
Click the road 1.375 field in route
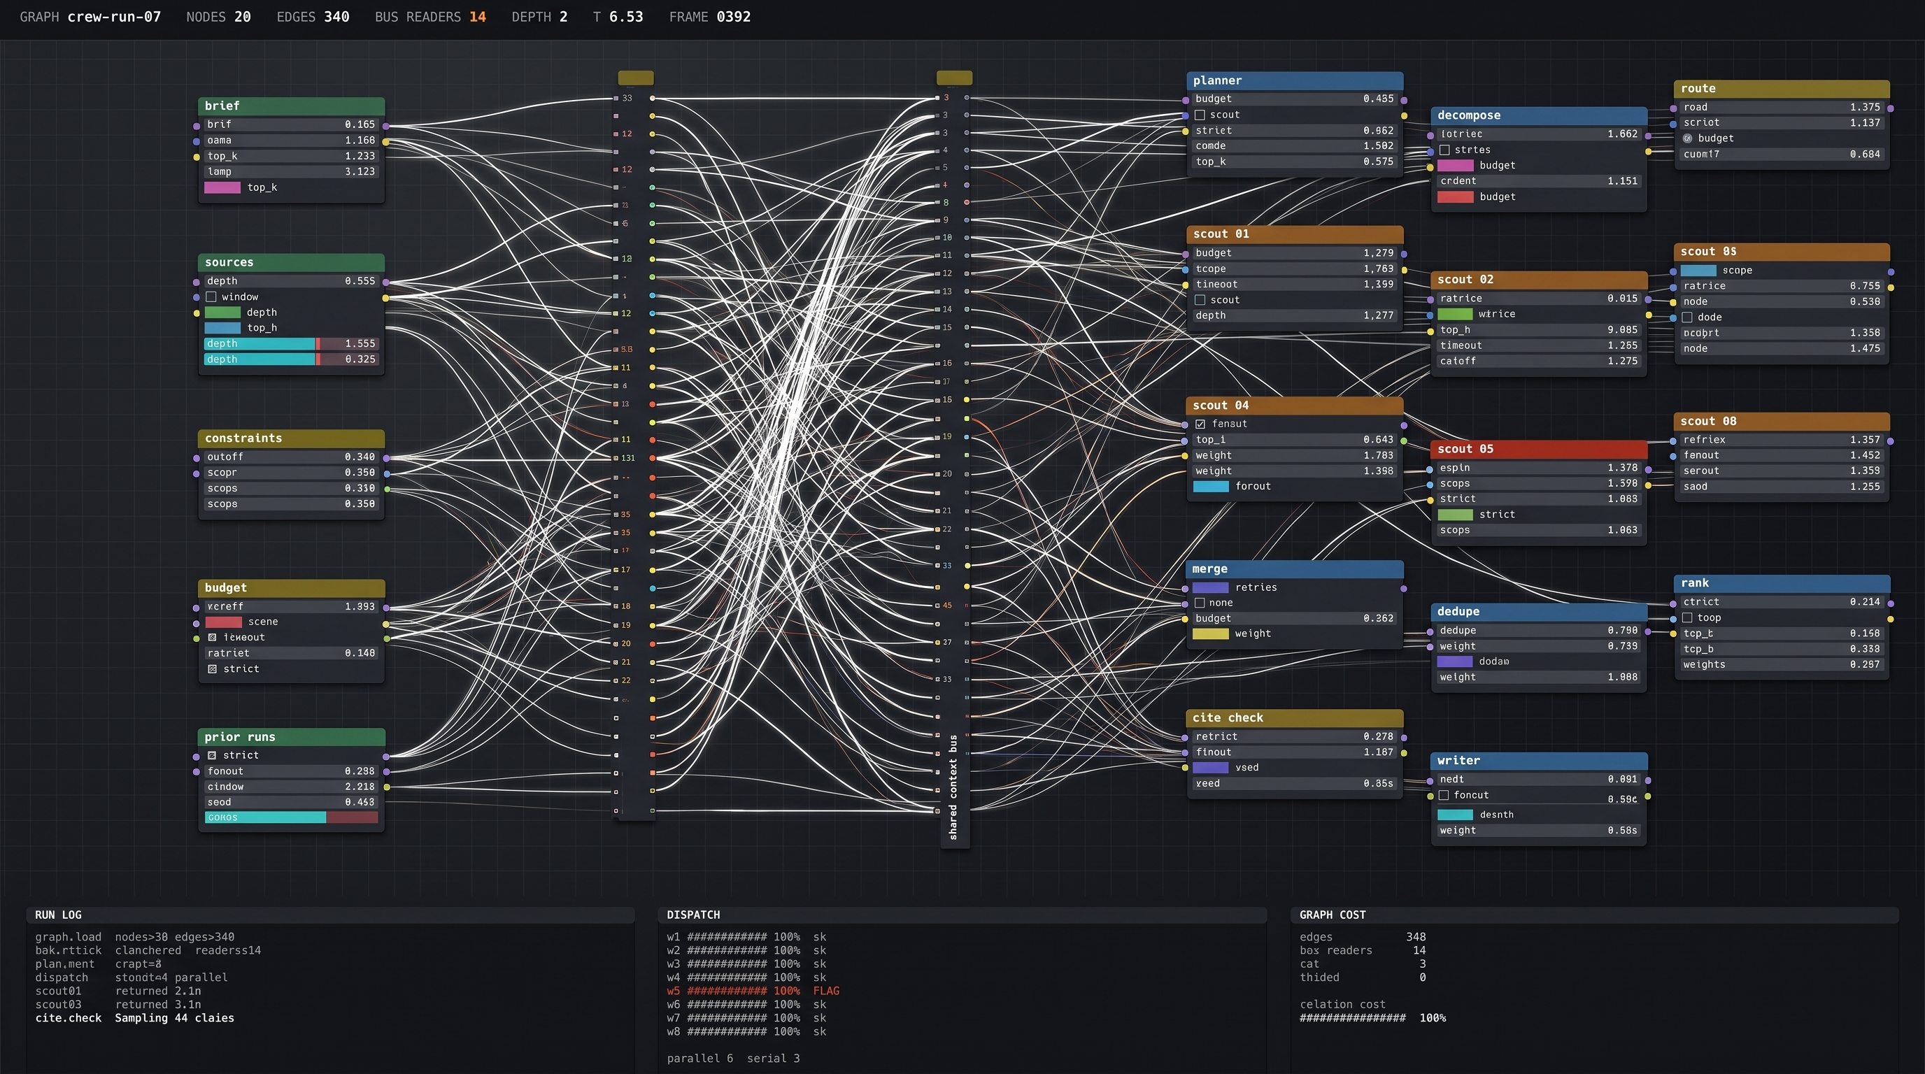point(1782,108)
